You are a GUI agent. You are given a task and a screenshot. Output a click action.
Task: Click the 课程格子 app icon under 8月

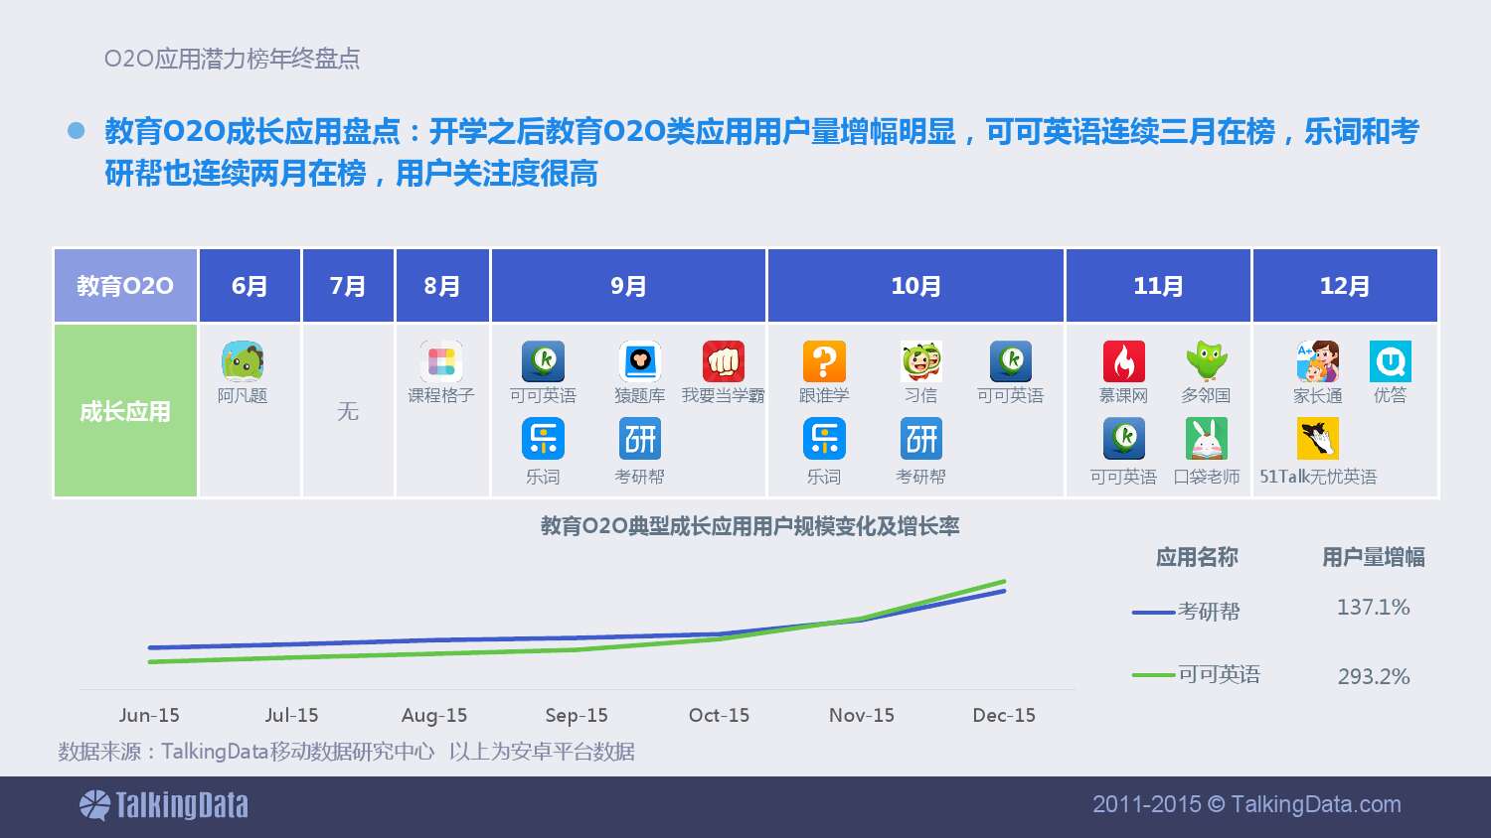(x=441, y=361)
